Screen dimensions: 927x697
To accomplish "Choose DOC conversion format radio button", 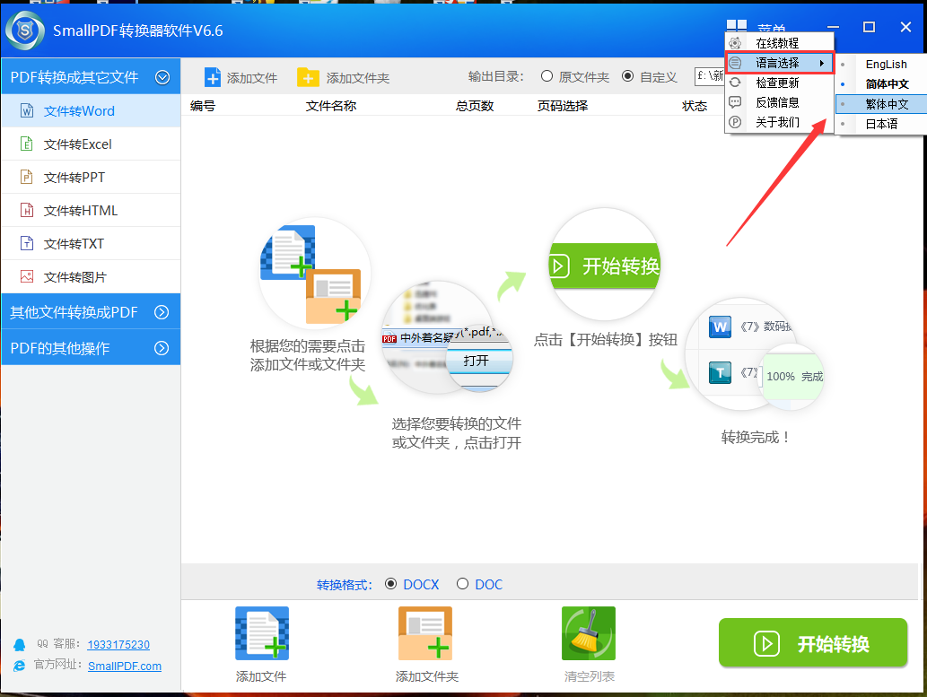I will pyautogui.click(x=463, y=584).
